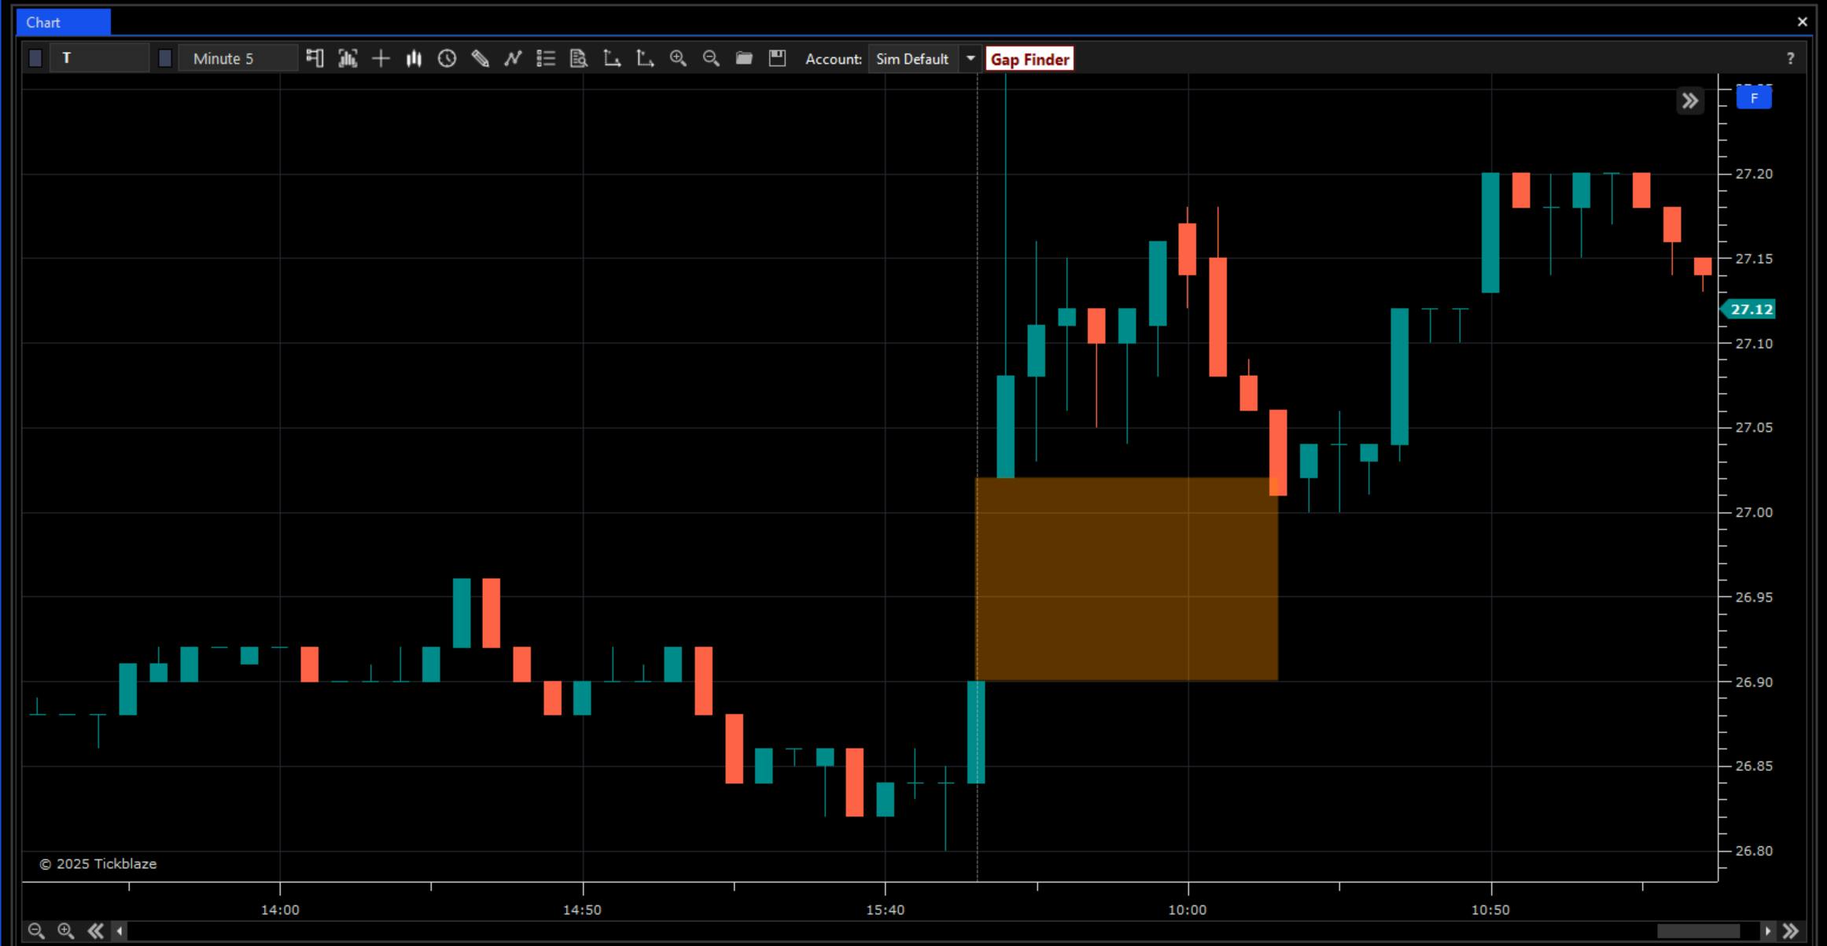Click the 10:50 time axis label
The image size is (1827, 946).
[x=1490, y=910]
